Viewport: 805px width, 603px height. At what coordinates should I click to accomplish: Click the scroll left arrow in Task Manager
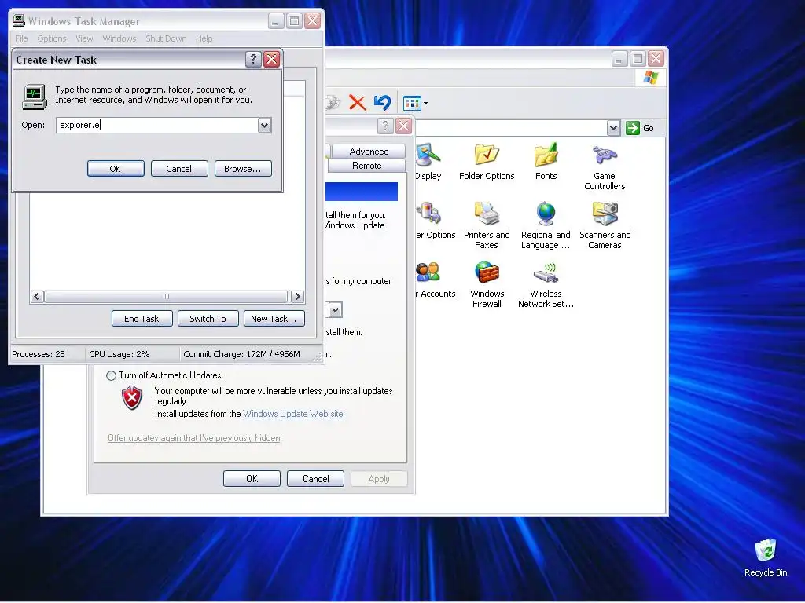pyautogui.click(x=37, y=296)
